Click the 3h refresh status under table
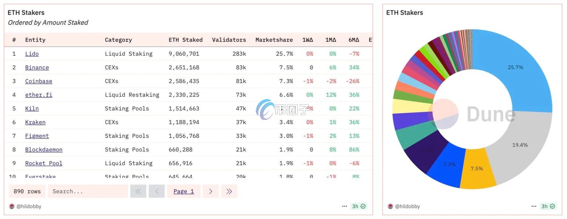Image resolution: width=567 pixels, height=219 pixels. pyautogui.click(x=358, y=206)
